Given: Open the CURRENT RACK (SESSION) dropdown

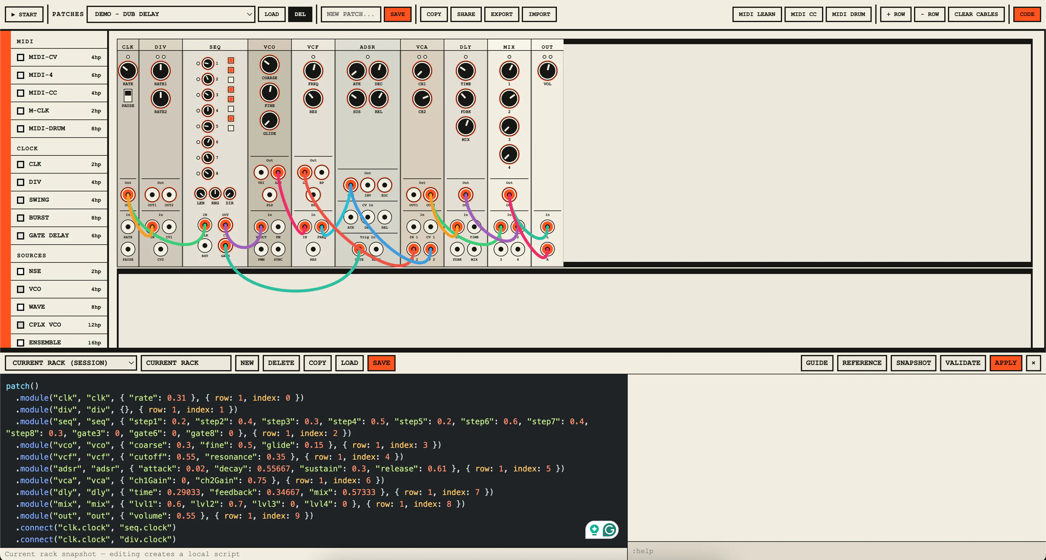Looking at the screenshot, I should (71, 363).
